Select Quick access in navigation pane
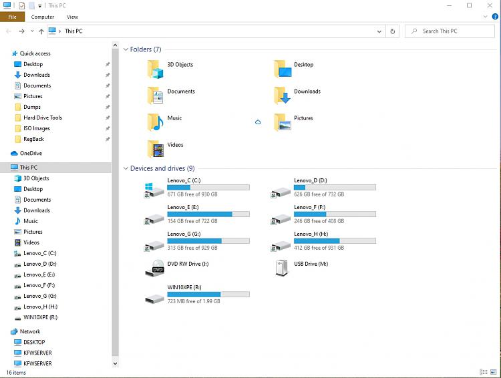The height and width of the screenshot is (378, 501). pyautogui.click(x=35, y=53)
